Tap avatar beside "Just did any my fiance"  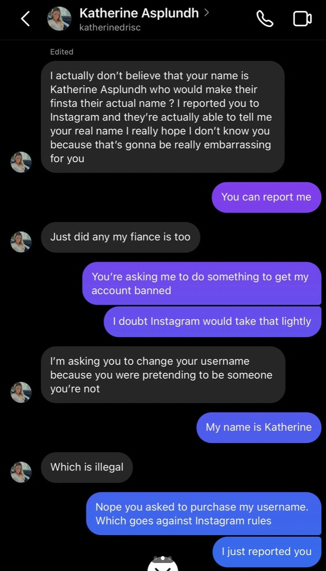coord(21,242)
